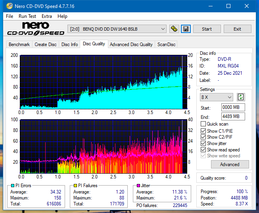
Task: Uncheck Show jitter
Action: (x=203, y=143)
